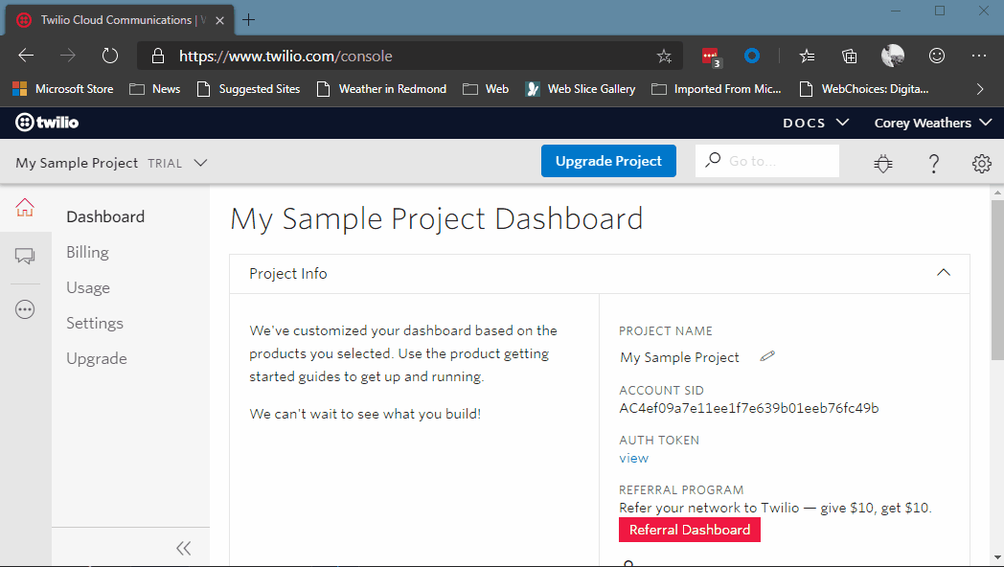Select Upgrade in the sidebar

[97, 358]
